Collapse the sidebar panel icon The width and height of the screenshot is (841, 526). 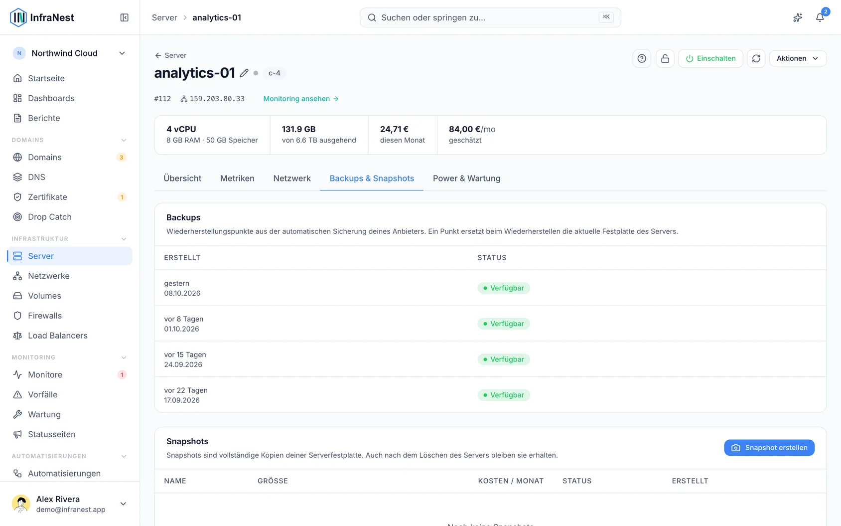[x=125, y=17]
